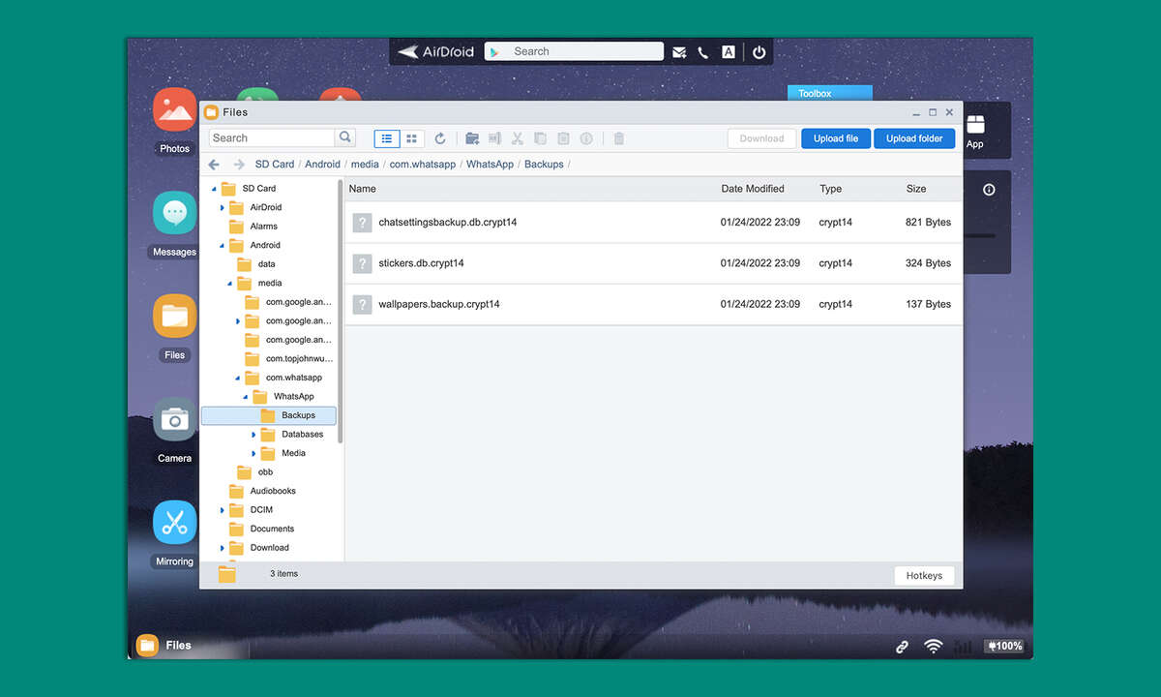This screenshot has width=1161, height=697.
Task: Click the search magnifier in Files window
Action: (x=345, y=137)
